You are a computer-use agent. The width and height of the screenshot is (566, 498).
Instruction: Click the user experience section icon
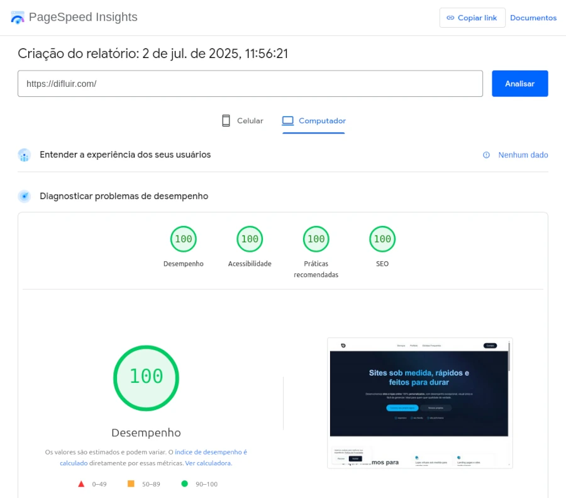click(x=24, y=155)
